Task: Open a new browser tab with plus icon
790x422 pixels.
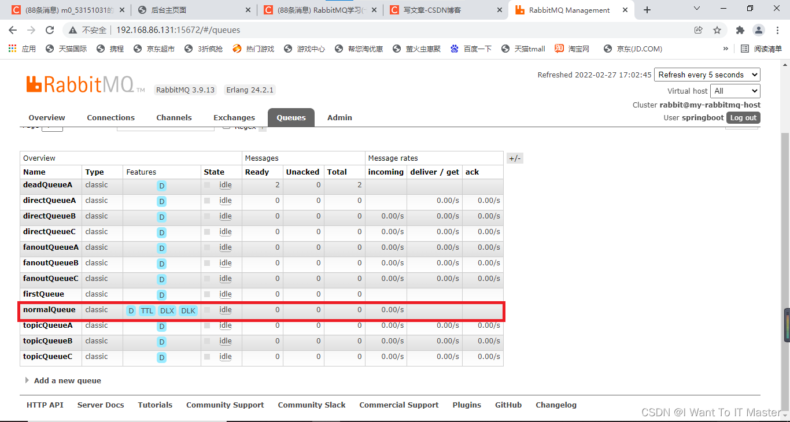Action: point(647,10)
